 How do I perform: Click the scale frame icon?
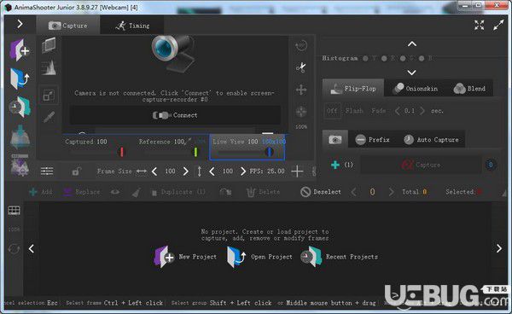(49, 96)
